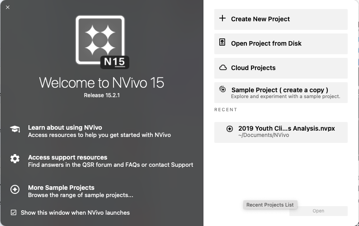
Task: Click the graduation cap Learn icon
Action: click(15, 128)
